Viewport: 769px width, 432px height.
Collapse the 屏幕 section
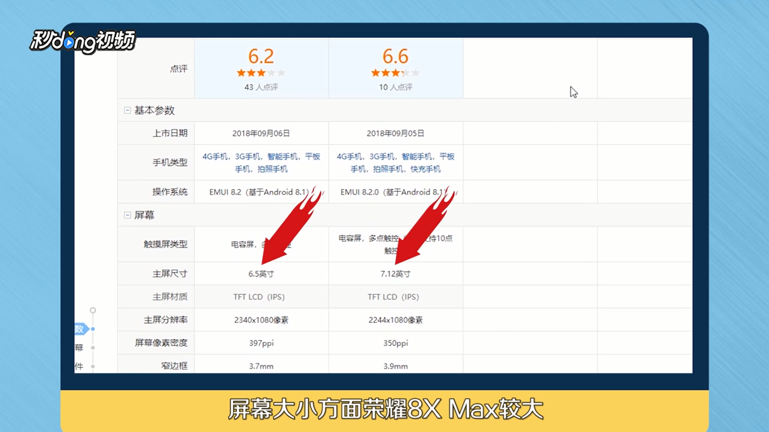click(127, 215)
